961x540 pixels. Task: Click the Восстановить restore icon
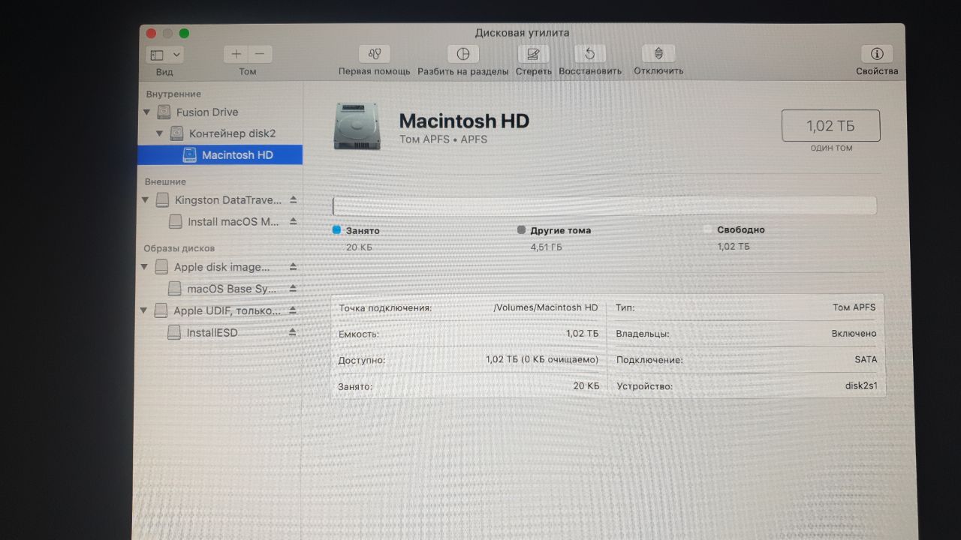(x=590, y=54)
